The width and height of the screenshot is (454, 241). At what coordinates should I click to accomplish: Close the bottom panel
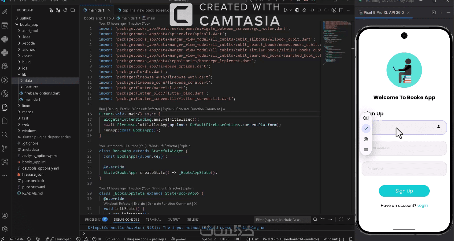click(349, 219)
